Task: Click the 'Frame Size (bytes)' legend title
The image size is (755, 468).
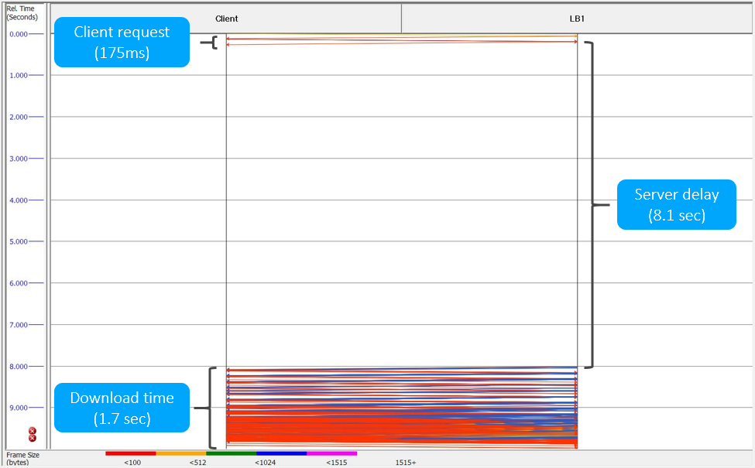Action: [22, 459]
